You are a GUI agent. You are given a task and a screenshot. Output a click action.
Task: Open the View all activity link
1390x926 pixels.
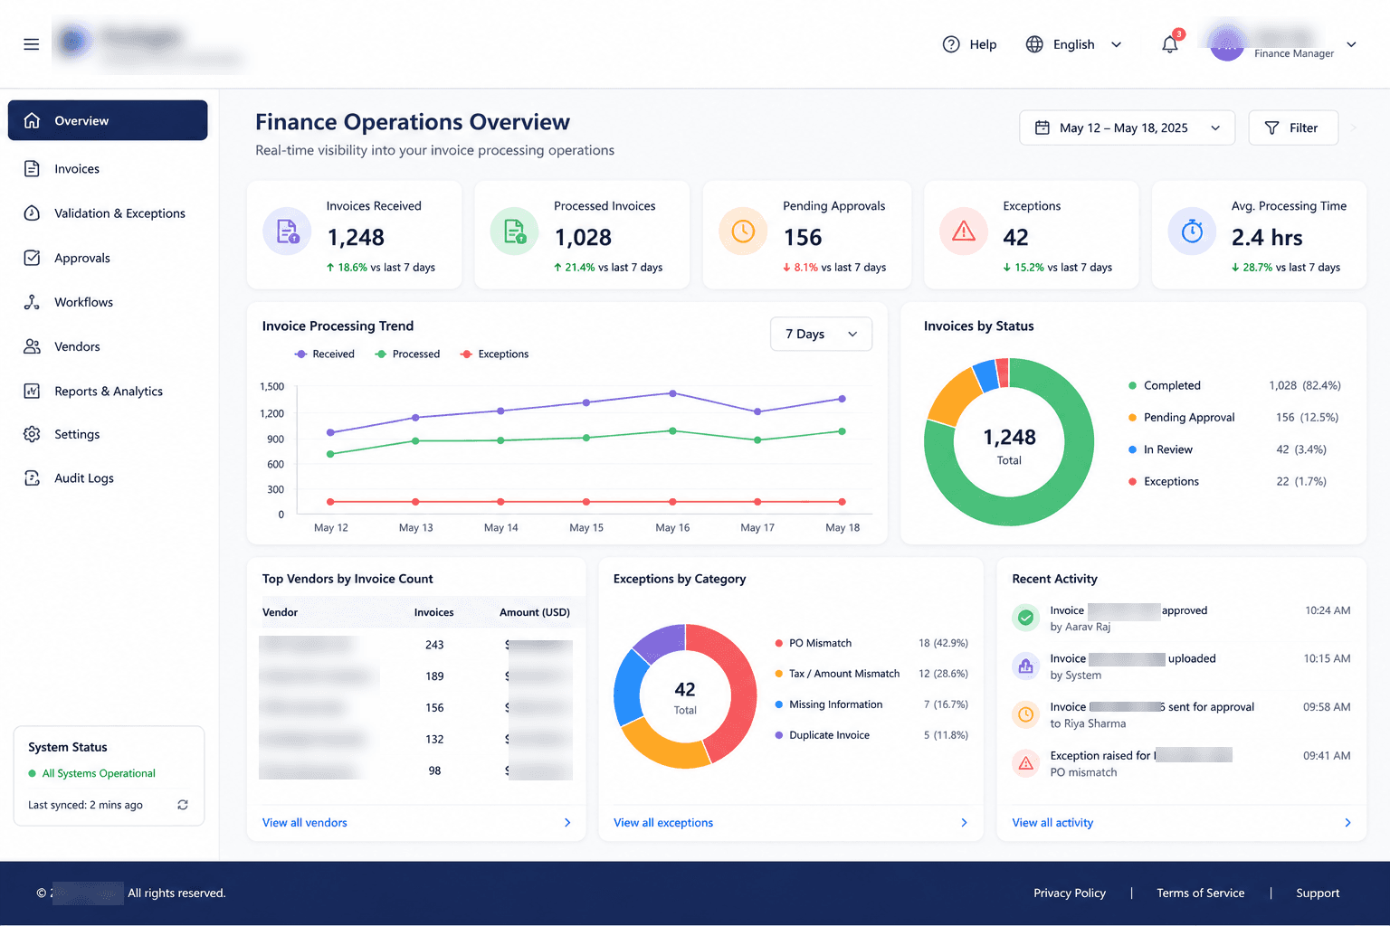(x=1052, y=823)
